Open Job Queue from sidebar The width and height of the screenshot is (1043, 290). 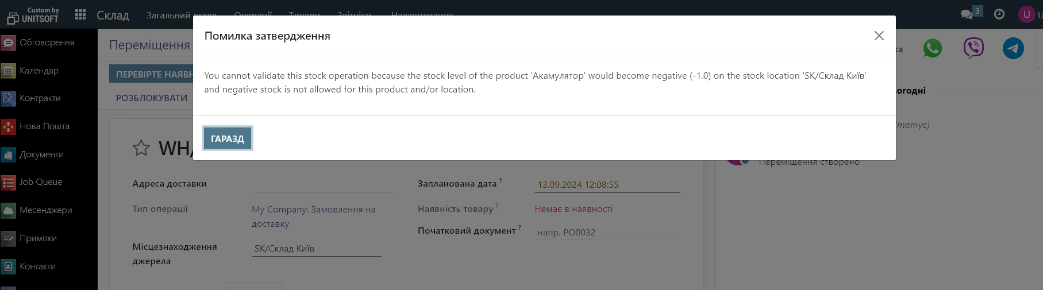[x=40, y=182]
